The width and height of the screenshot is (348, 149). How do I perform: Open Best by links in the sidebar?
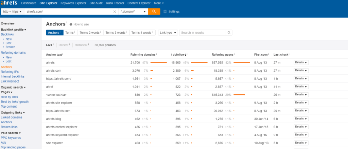[9, 97]
